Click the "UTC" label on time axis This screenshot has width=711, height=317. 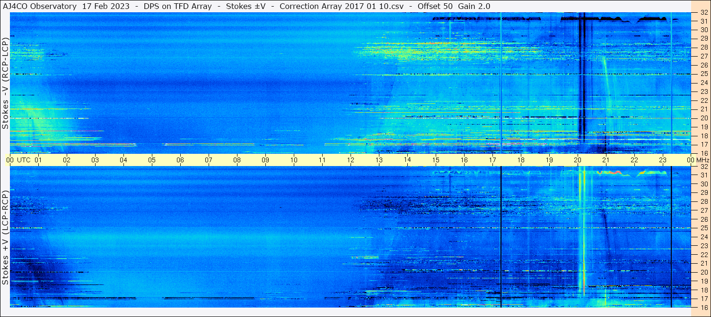point(24,160)
